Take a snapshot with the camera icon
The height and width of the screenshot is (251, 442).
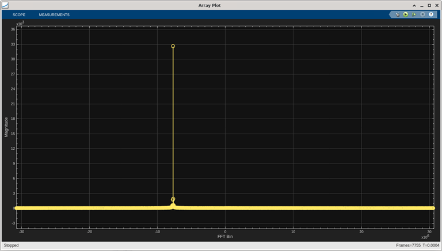coord(397,14)
